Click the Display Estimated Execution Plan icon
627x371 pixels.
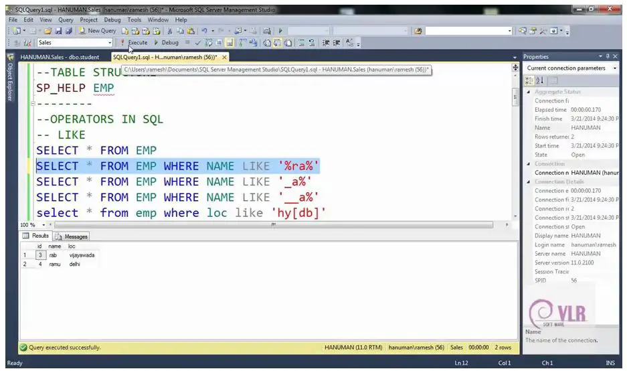[x=208, y=43]
